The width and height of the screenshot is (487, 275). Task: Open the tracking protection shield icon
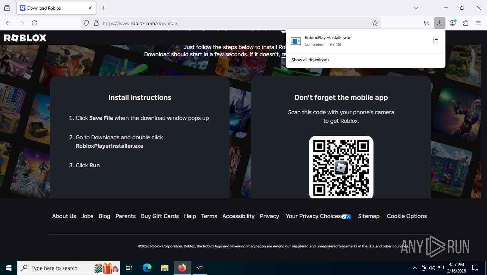(x=86, y=23)
